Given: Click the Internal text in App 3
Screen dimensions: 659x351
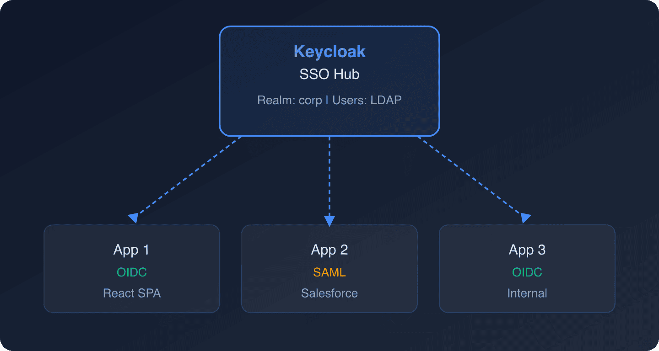Looking at the screenshot, I should click(527, 293).
